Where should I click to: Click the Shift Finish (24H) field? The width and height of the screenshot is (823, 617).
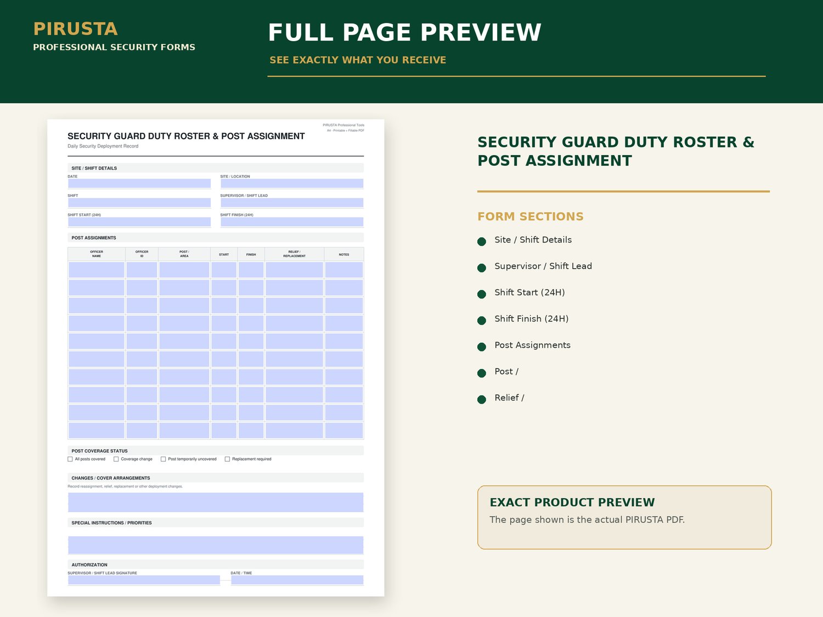click(292, 222)
